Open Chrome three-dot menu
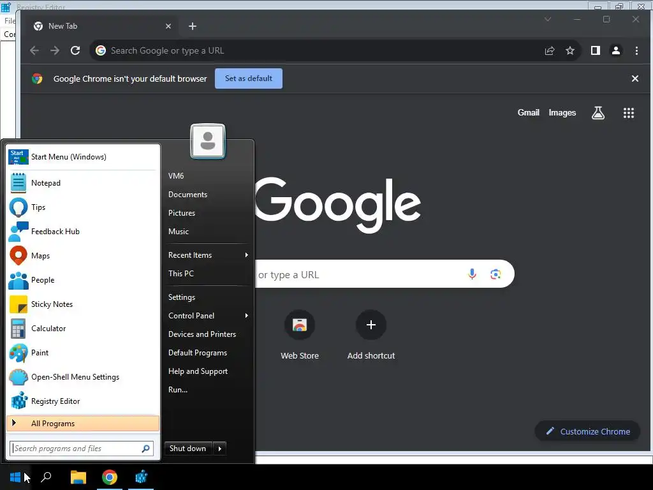Screen dimensions: 653x490 pyautogui.click(x=636, y=50)
